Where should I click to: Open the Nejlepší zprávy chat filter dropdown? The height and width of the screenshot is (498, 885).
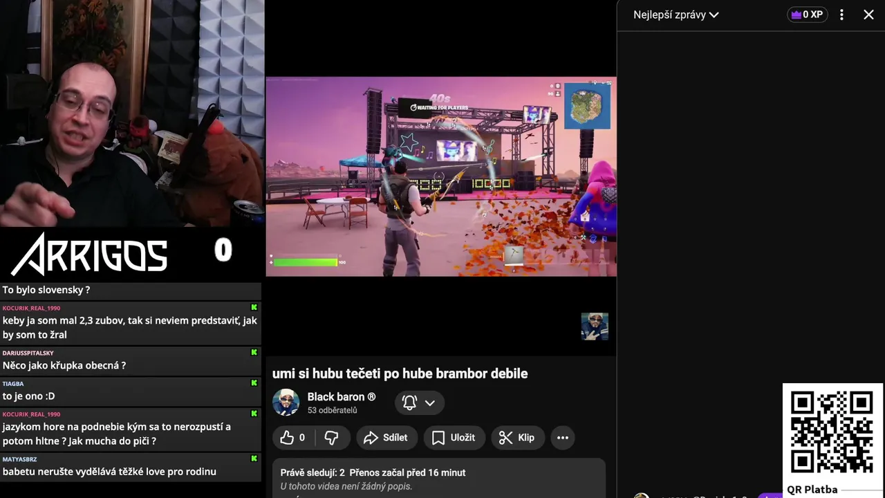coord(676,15)
